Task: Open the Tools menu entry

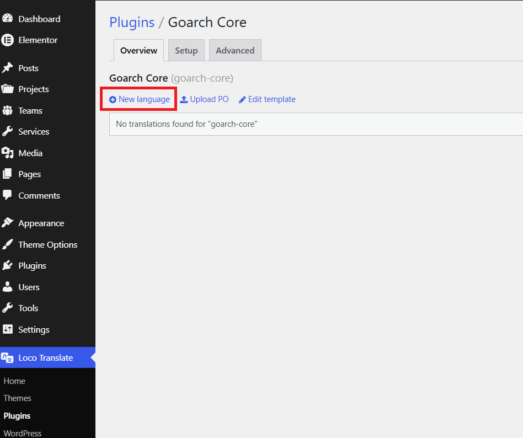Action: tap(47, 308)
